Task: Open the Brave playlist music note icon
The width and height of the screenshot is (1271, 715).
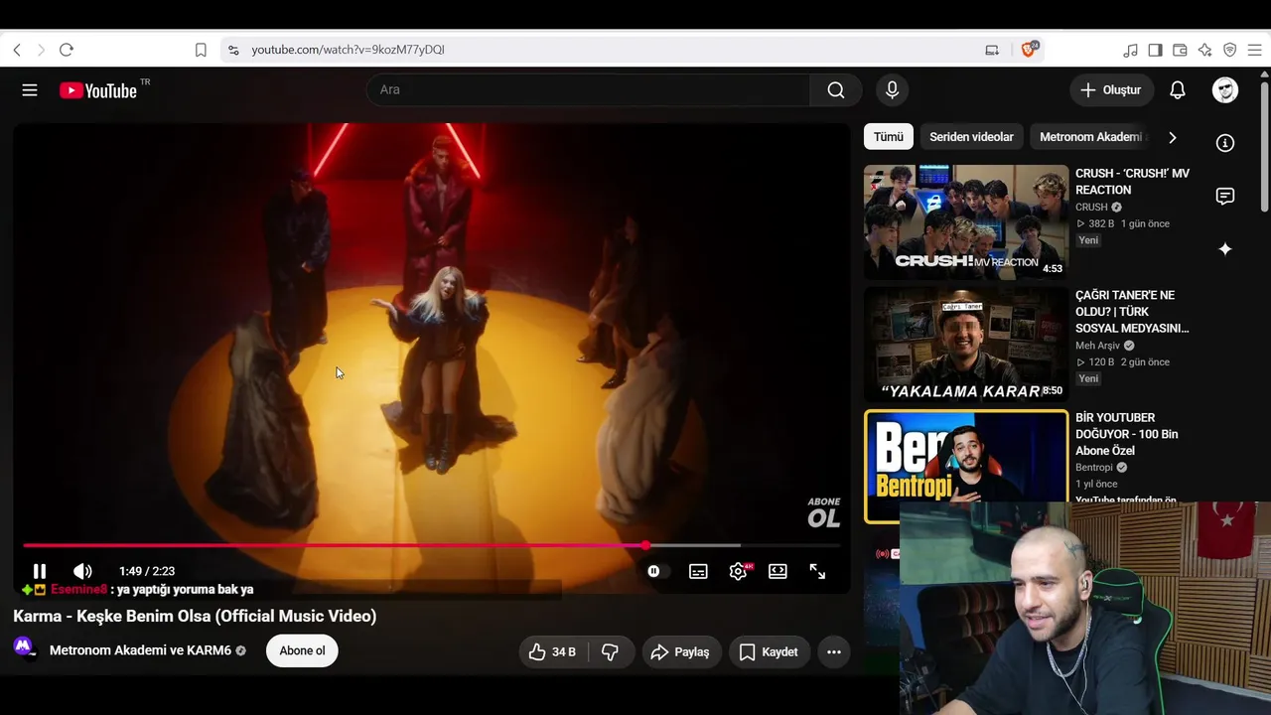Action: [x=1130, y=50]
